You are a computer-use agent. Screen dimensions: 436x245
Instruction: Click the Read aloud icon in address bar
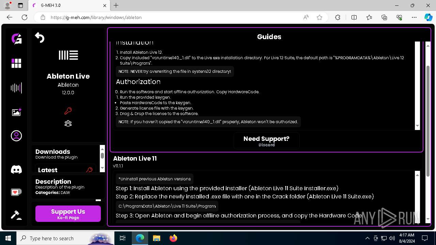pos(306,17)
